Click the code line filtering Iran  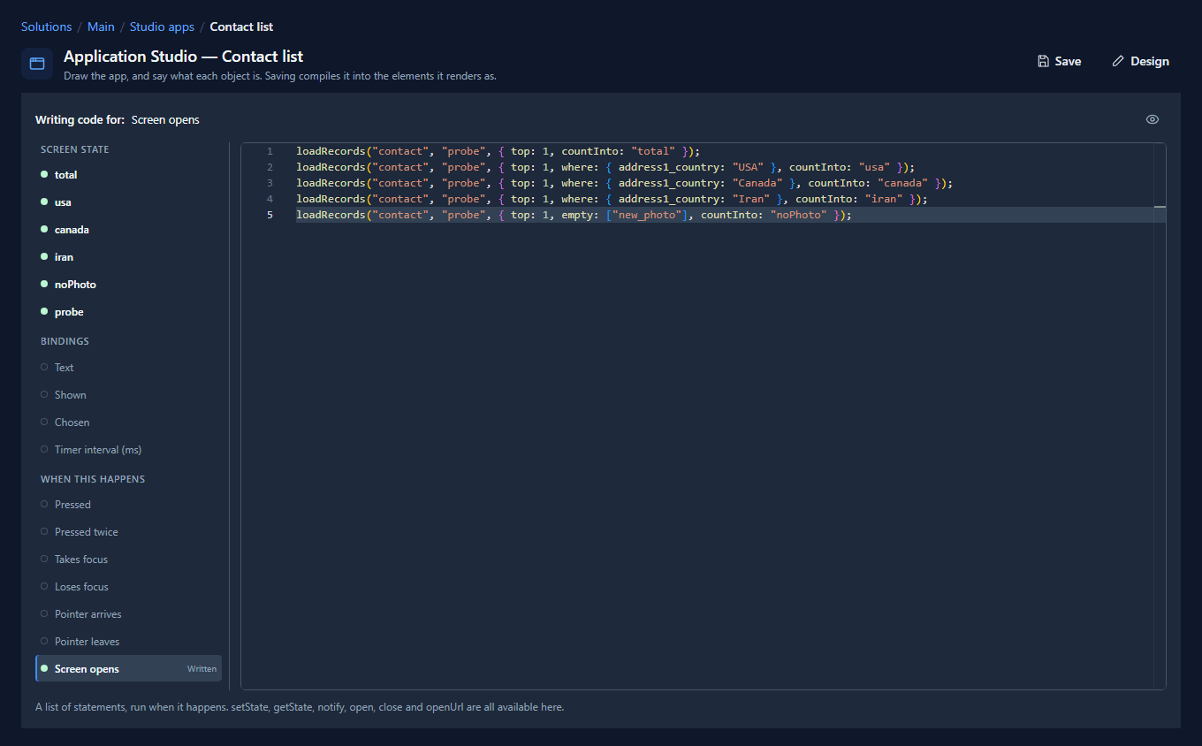tap(612, 199)
